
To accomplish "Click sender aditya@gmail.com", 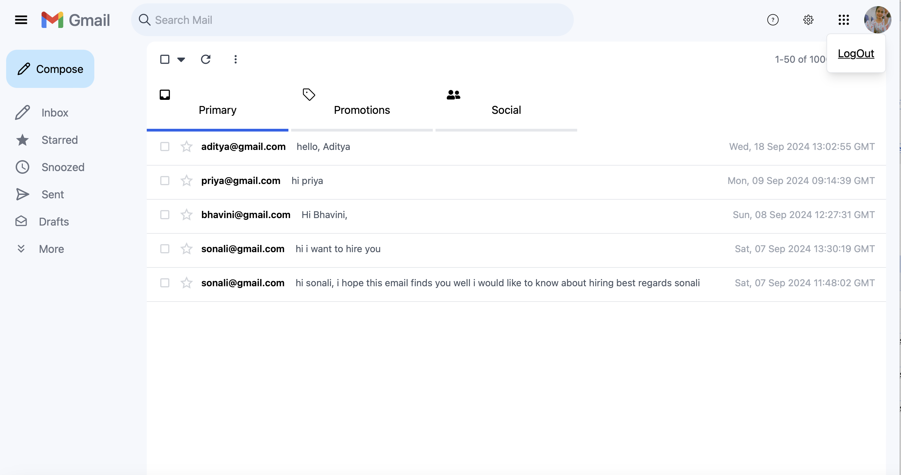I will 243,147.
